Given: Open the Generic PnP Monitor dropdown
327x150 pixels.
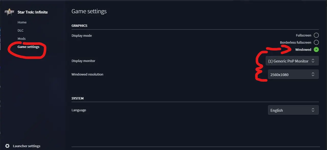Looking at the screenshot, I should [x=292, y=61].
